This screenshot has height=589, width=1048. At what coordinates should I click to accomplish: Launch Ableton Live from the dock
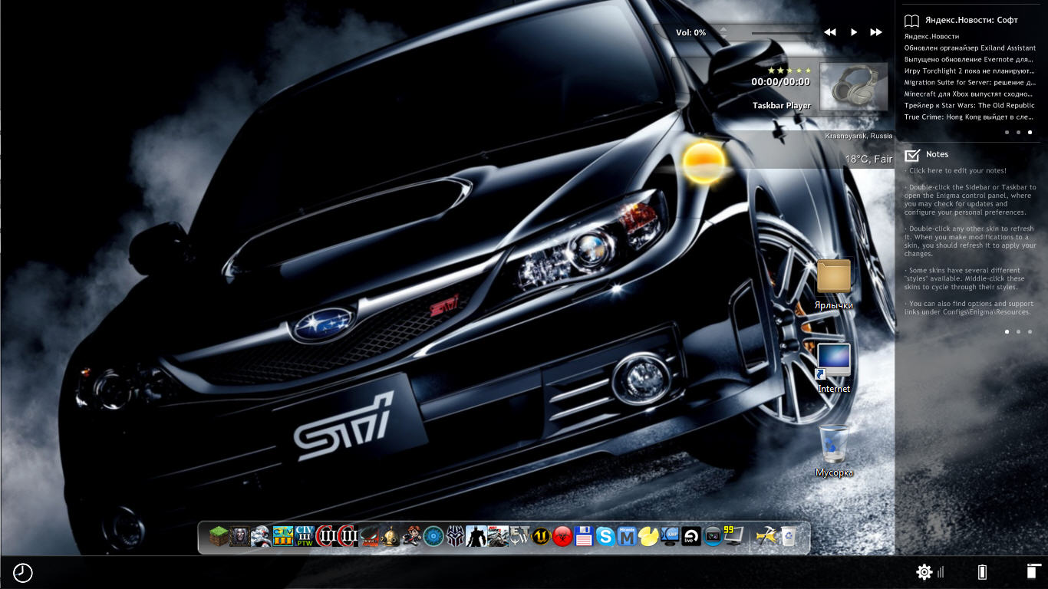coord(692,536)
